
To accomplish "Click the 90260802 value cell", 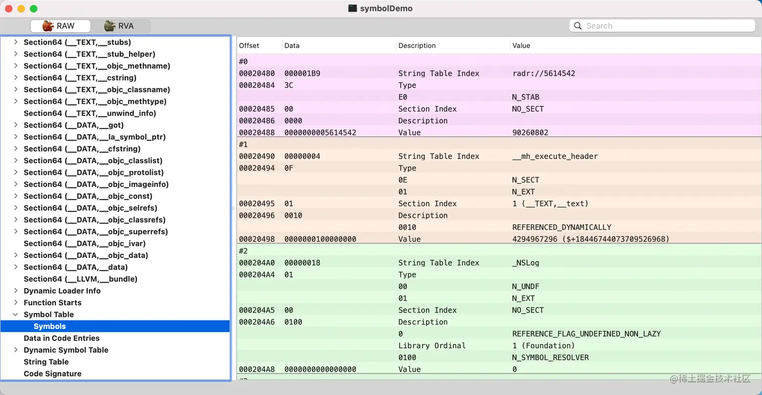I will tap(530, 133).
